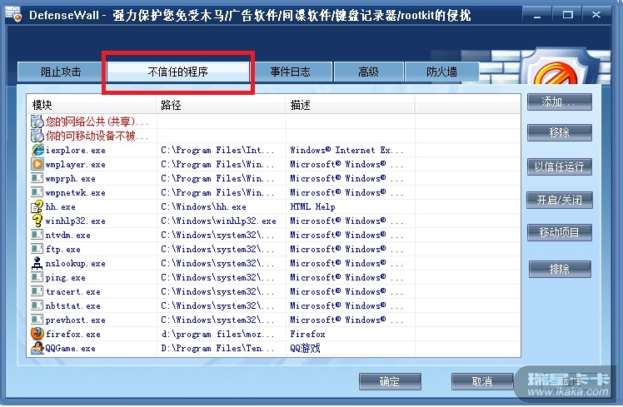Click the ftp.exe program icon

coord(37,249)
